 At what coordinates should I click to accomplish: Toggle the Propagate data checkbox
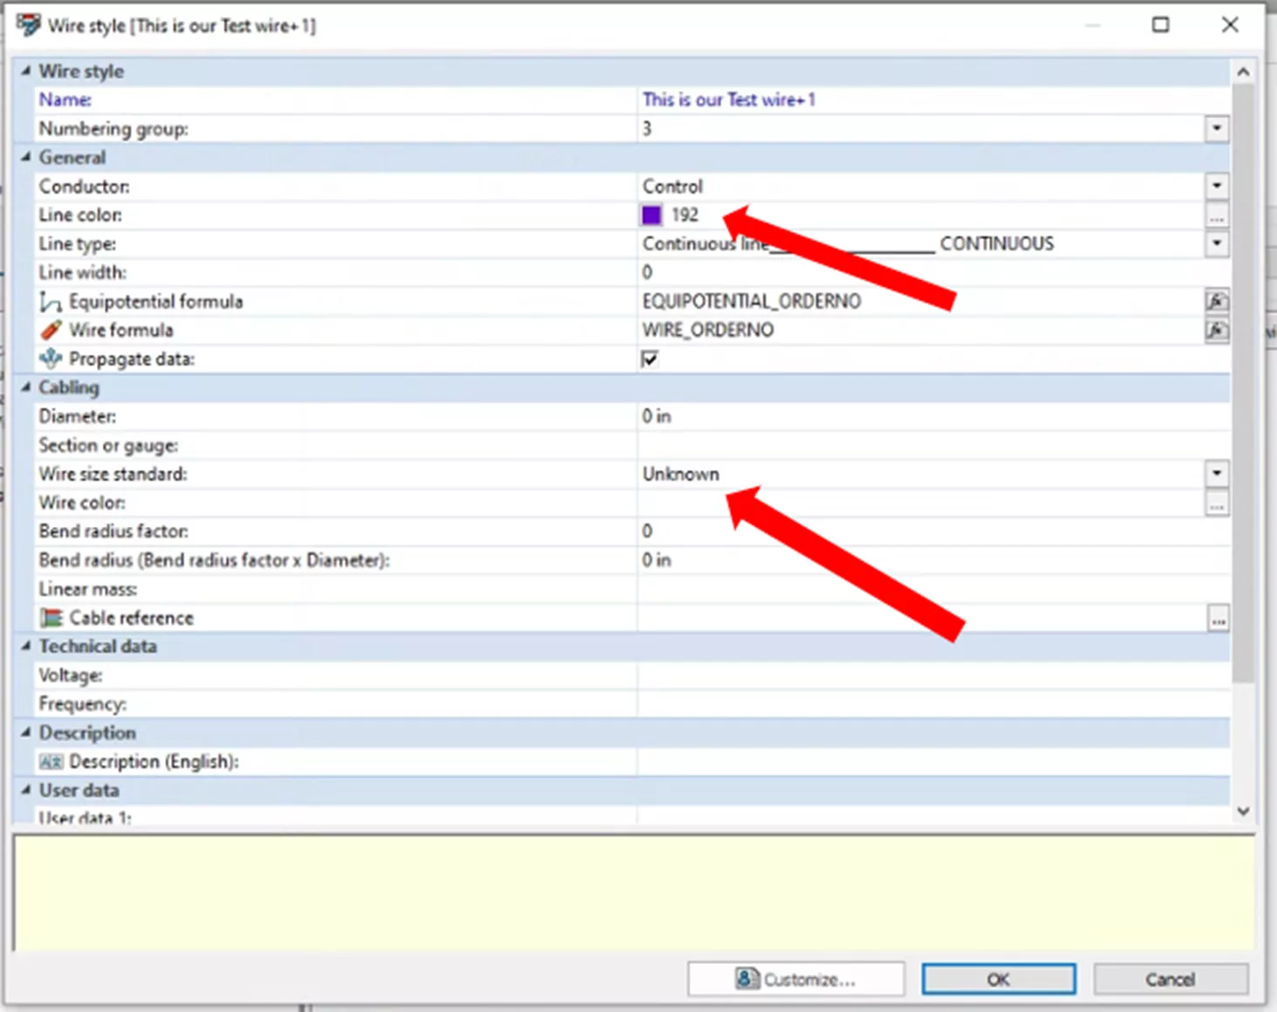coord(650,359)
